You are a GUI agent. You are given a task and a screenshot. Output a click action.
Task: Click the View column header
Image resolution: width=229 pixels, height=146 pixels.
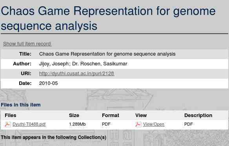click(141, 115)
